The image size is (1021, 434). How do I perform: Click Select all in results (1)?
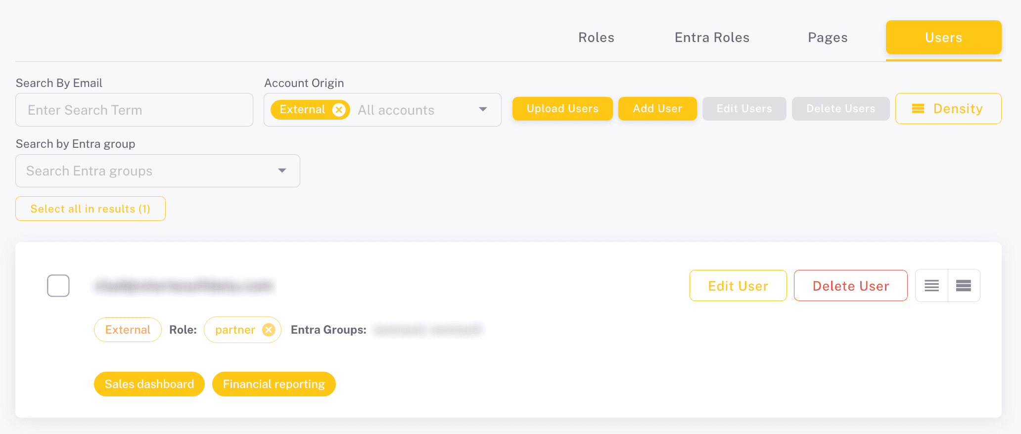(x=91, y=209)
